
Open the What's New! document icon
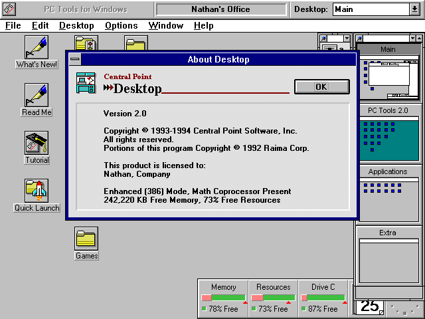(37, 47)
